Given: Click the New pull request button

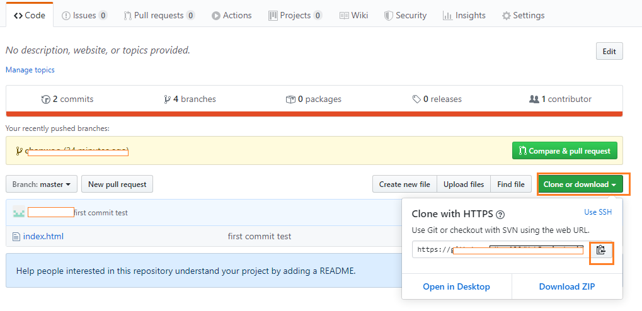Looking at the screenshot, I should click(x=117, y=184).
